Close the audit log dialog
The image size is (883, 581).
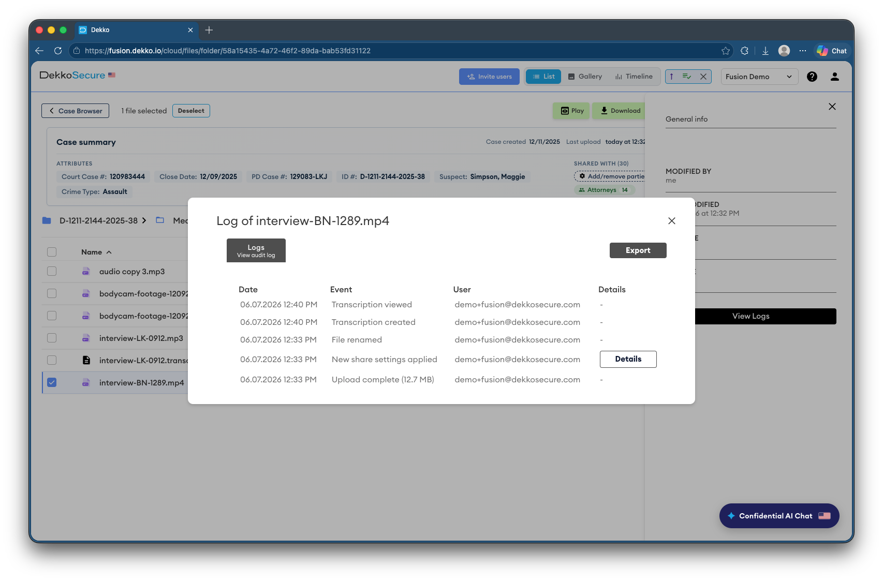tap(672, 221)
